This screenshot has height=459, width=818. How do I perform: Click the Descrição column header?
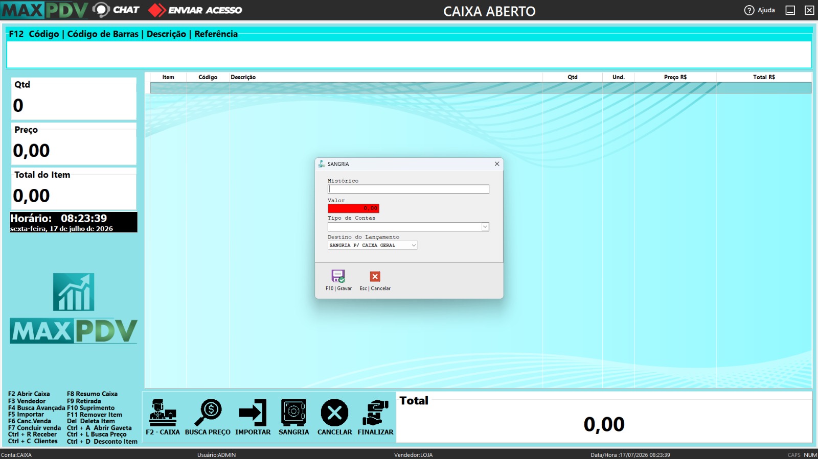(x=243, y=77)
